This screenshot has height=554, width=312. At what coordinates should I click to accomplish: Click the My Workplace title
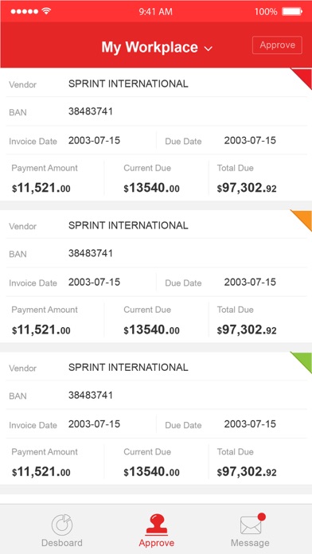(x=150, y=47)
